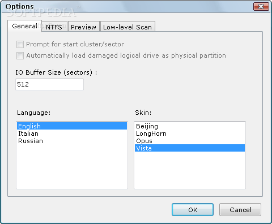Choose Russian from the Language list
The image size is (272, 224).
[72, 141]
